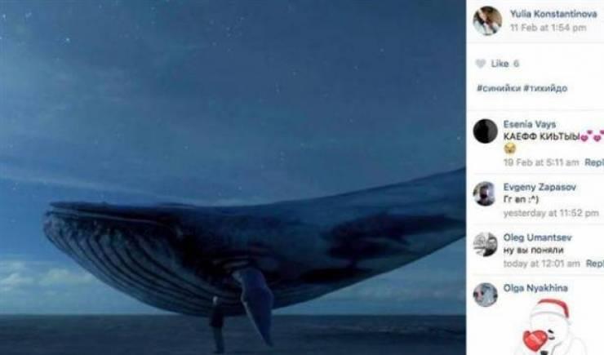This screenshot has height=355, width=604.
Task: Reply to Esenia Vays's comment
Action: pos(594,162)
